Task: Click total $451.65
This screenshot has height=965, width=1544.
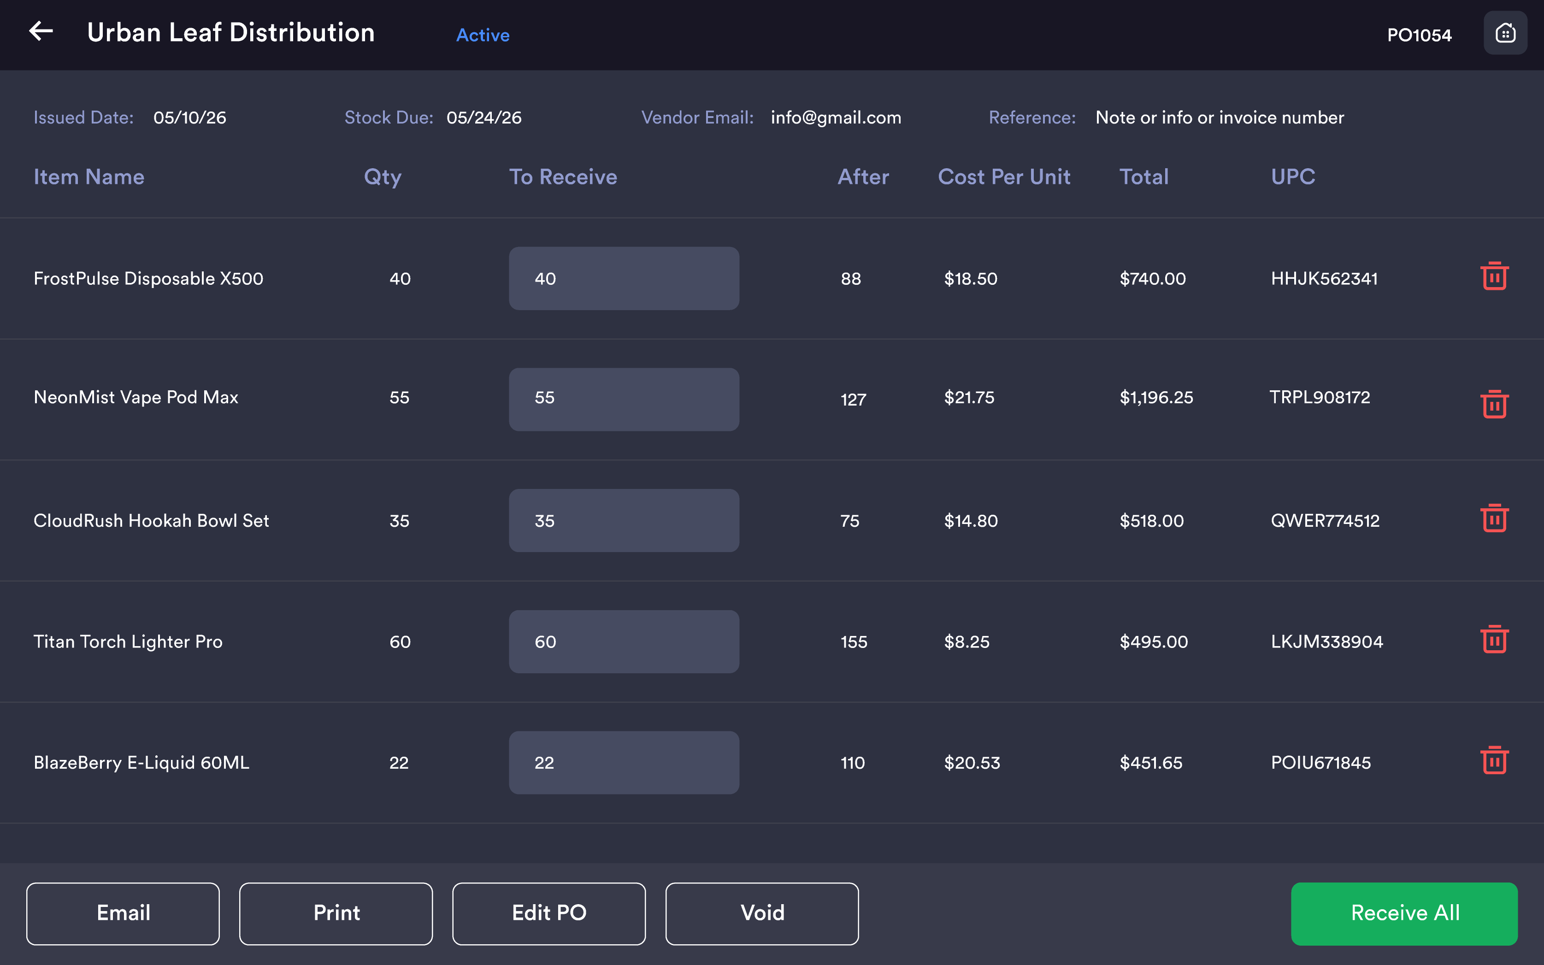Action: [x=1151, y=763]
